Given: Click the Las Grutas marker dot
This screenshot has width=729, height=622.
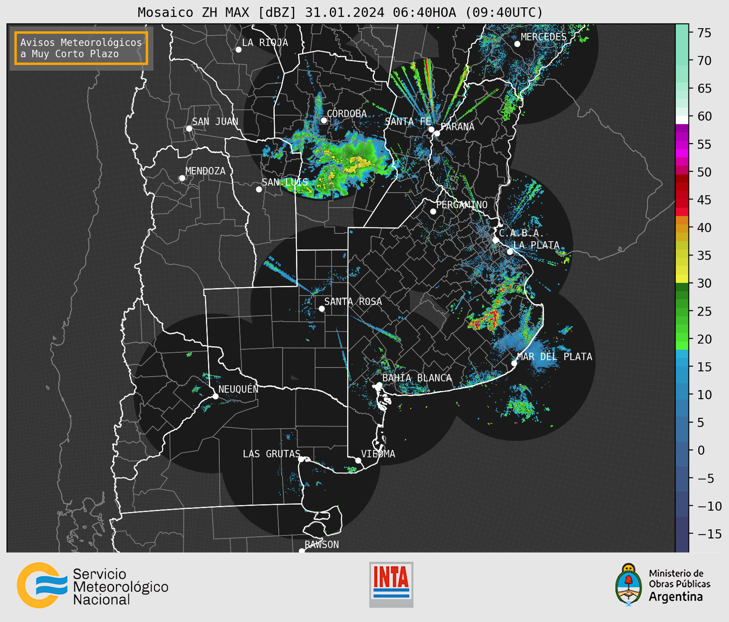Looking at the screenshot, I should (x=301, y=459).
